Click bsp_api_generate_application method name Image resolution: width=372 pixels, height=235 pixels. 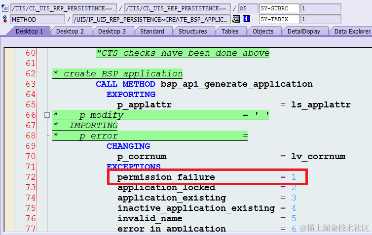(236, 84)
